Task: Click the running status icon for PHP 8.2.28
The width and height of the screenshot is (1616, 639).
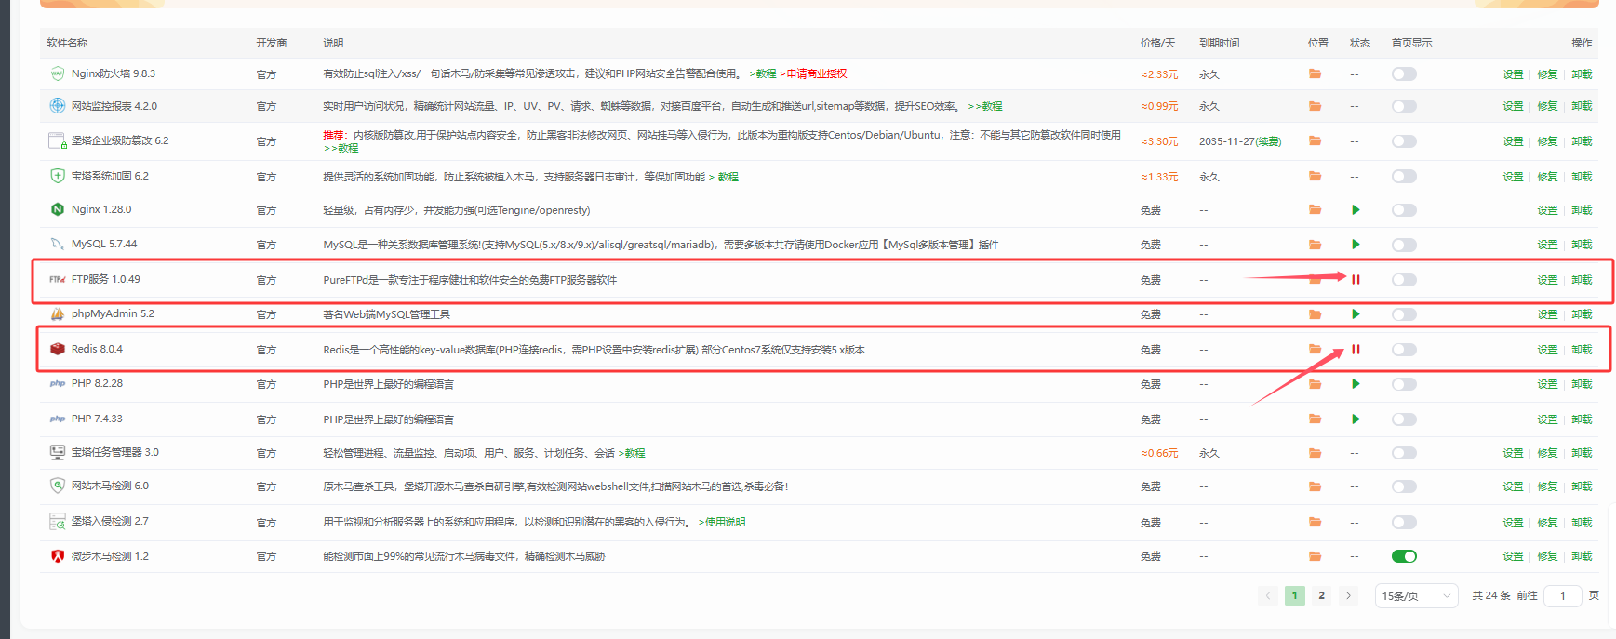Action: click(x=1356, y=384)
